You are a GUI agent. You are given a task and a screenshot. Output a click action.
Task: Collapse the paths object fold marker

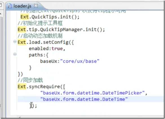(15, 54)
